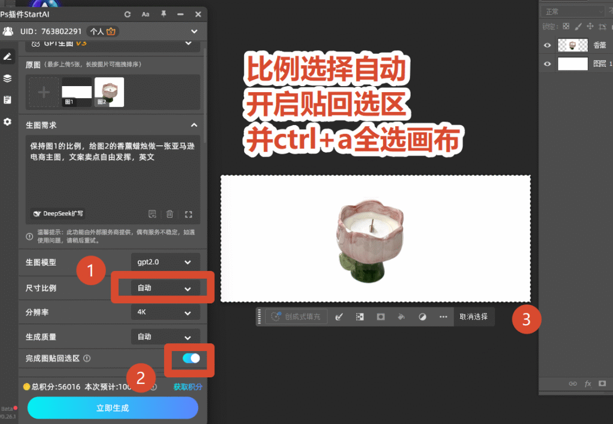
Task: Open the gear settings sidebar icon
Action: (7, 122)
